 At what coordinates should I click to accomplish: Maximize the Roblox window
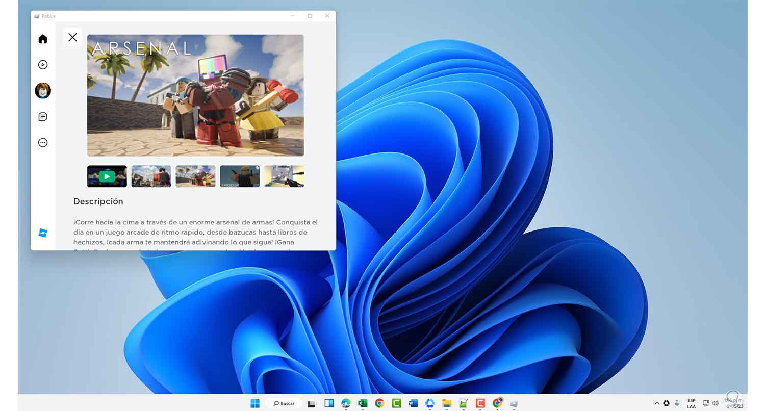point(310,16)
